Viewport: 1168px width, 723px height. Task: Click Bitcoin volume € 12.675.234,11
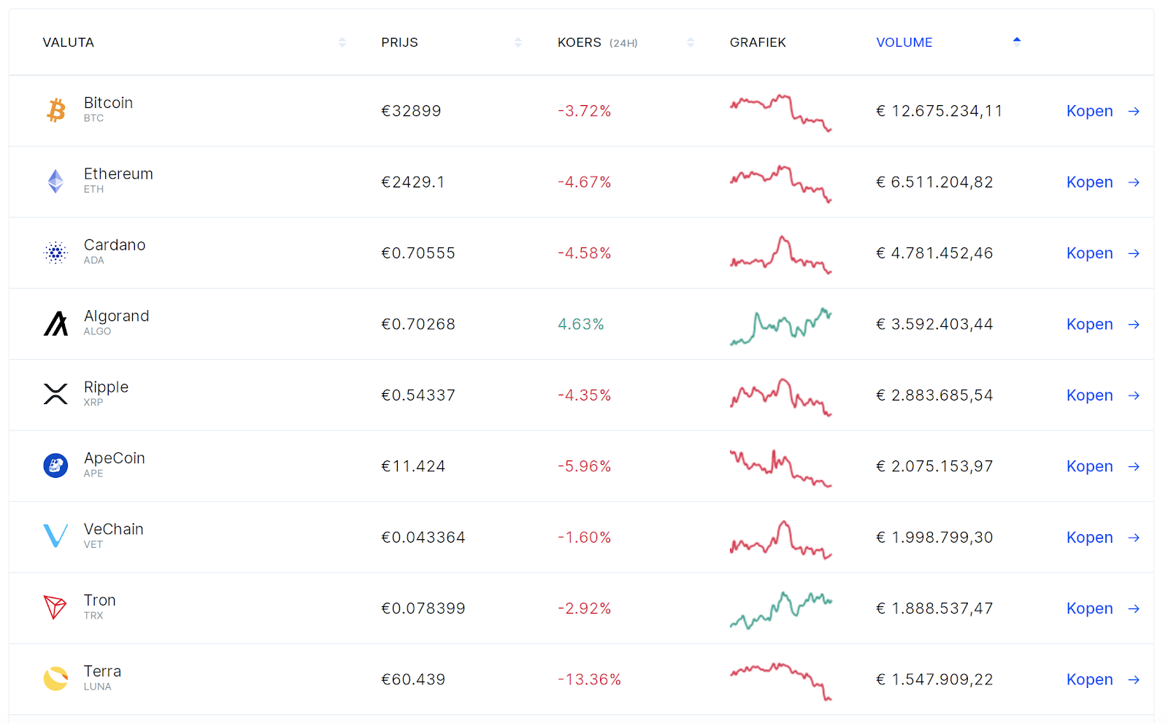click(939, 111)
